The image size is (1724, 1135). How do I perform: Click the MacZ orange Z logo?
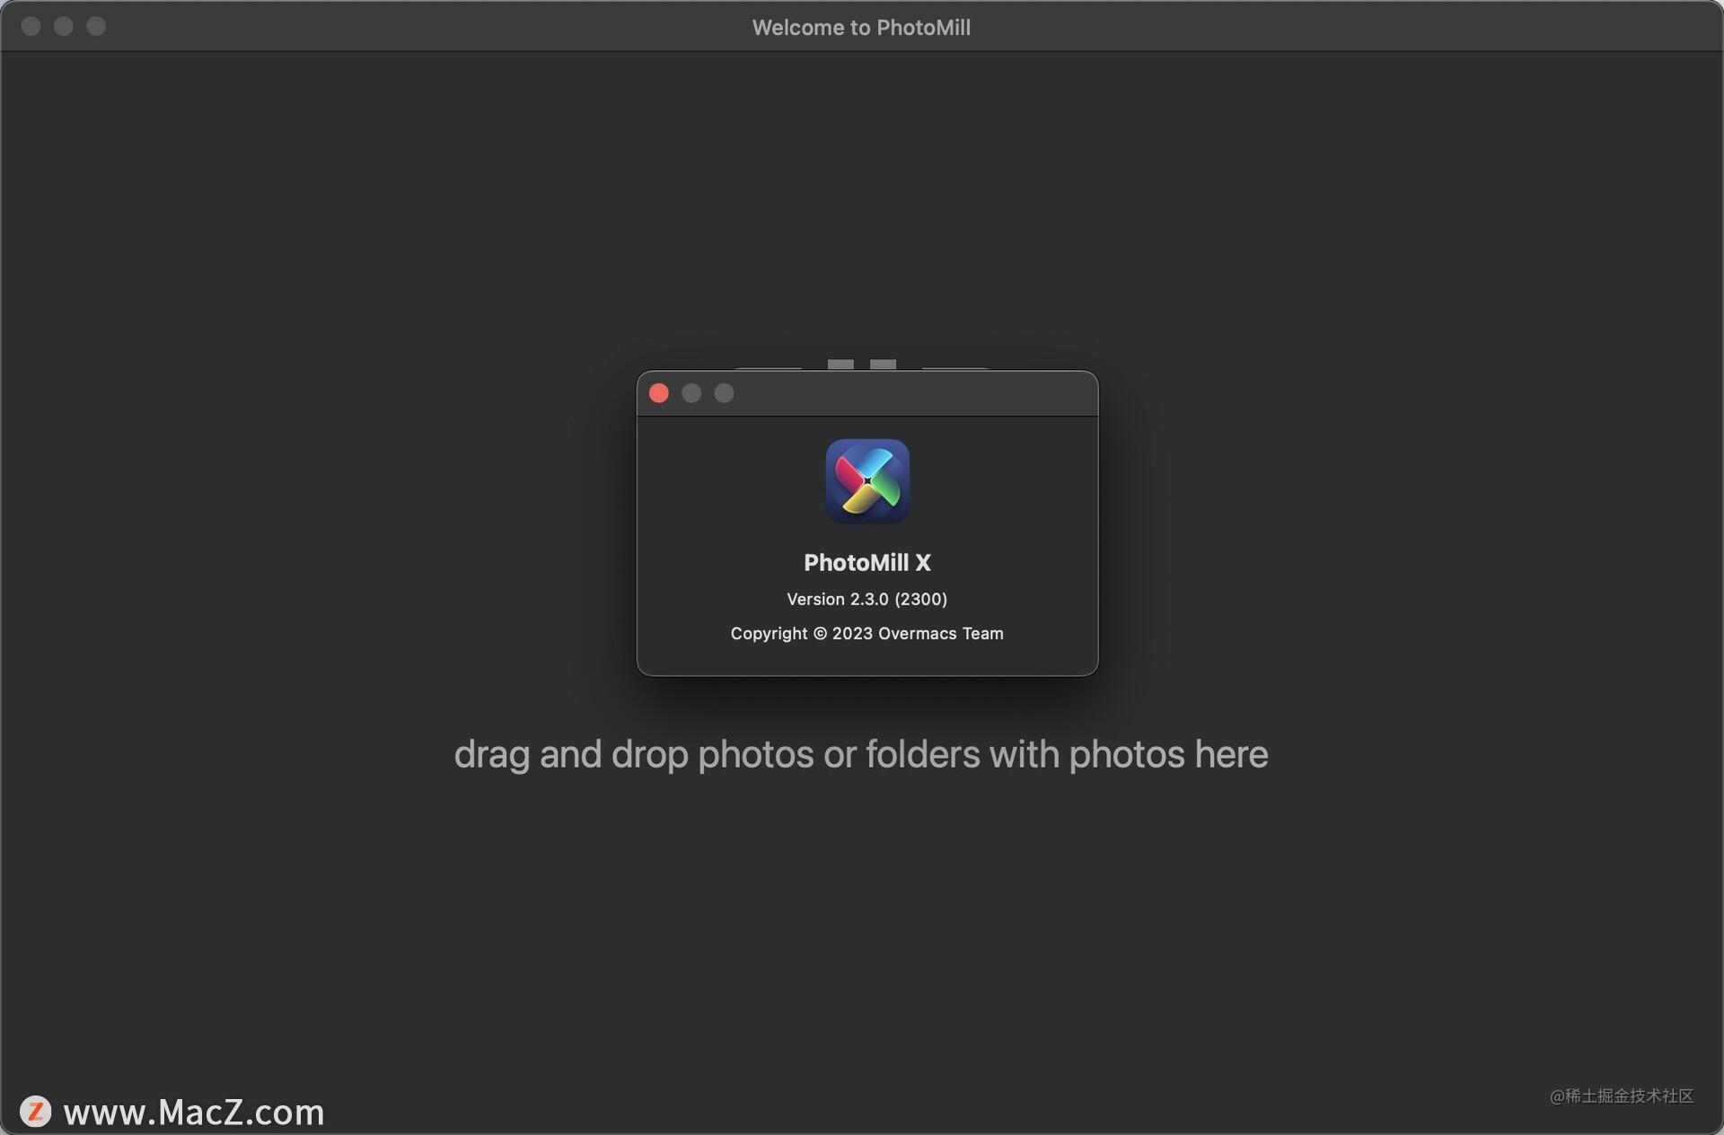coord(34,1112)
